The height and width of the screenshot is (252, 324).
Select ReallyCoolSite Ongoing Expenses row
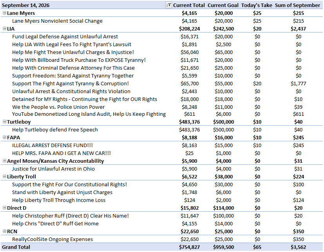162,239
